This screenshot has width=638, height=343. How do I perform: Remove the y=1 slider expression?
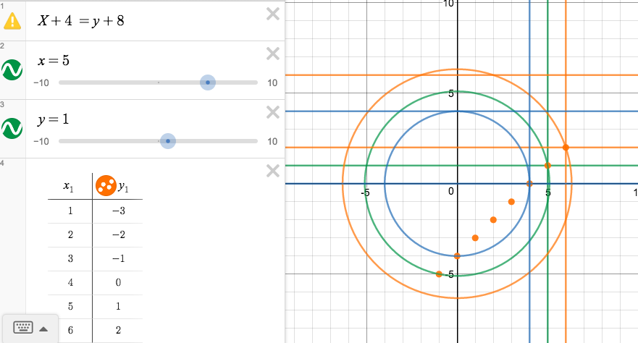273,112
